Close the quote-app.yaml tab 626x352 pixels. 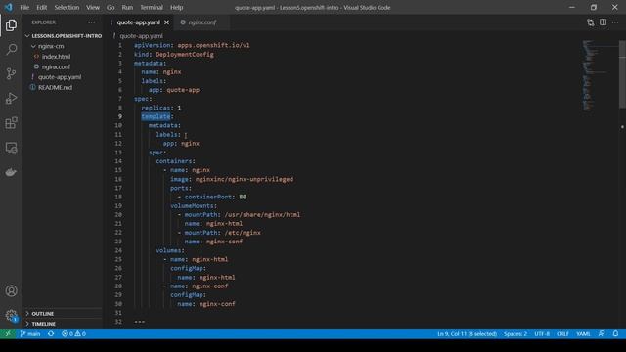pos(167,22)
